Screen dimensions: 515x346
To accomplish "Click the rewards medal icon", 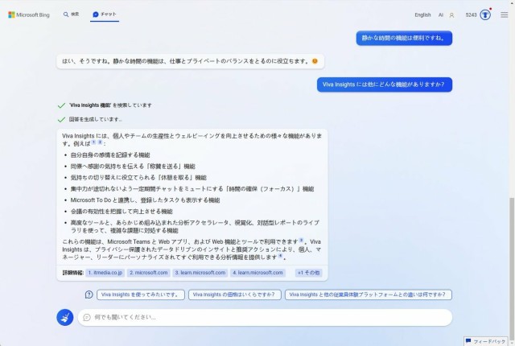I will click(485, 14).
